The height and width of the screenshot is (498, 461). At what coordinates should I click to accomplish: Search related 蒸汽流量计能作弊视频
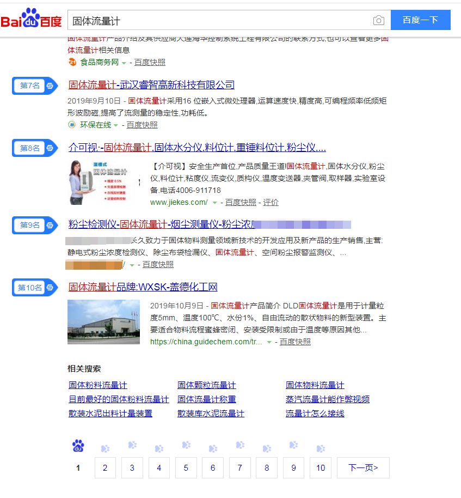(x=328, y=399)
